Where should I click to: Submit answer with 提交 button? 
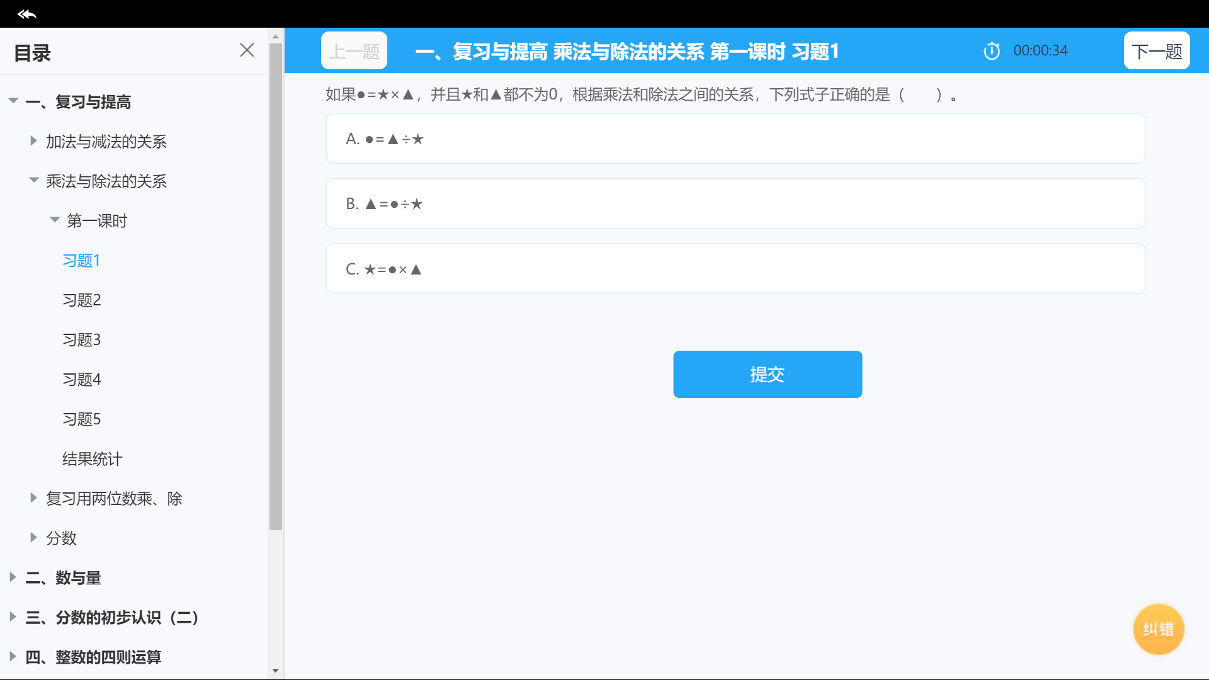click(767, 375)
